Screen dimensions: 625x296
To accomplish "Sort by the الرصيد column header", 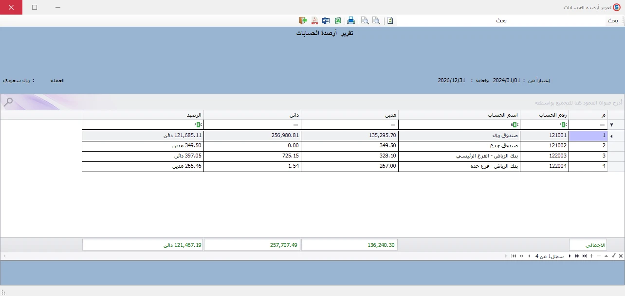I will (143, 115).
